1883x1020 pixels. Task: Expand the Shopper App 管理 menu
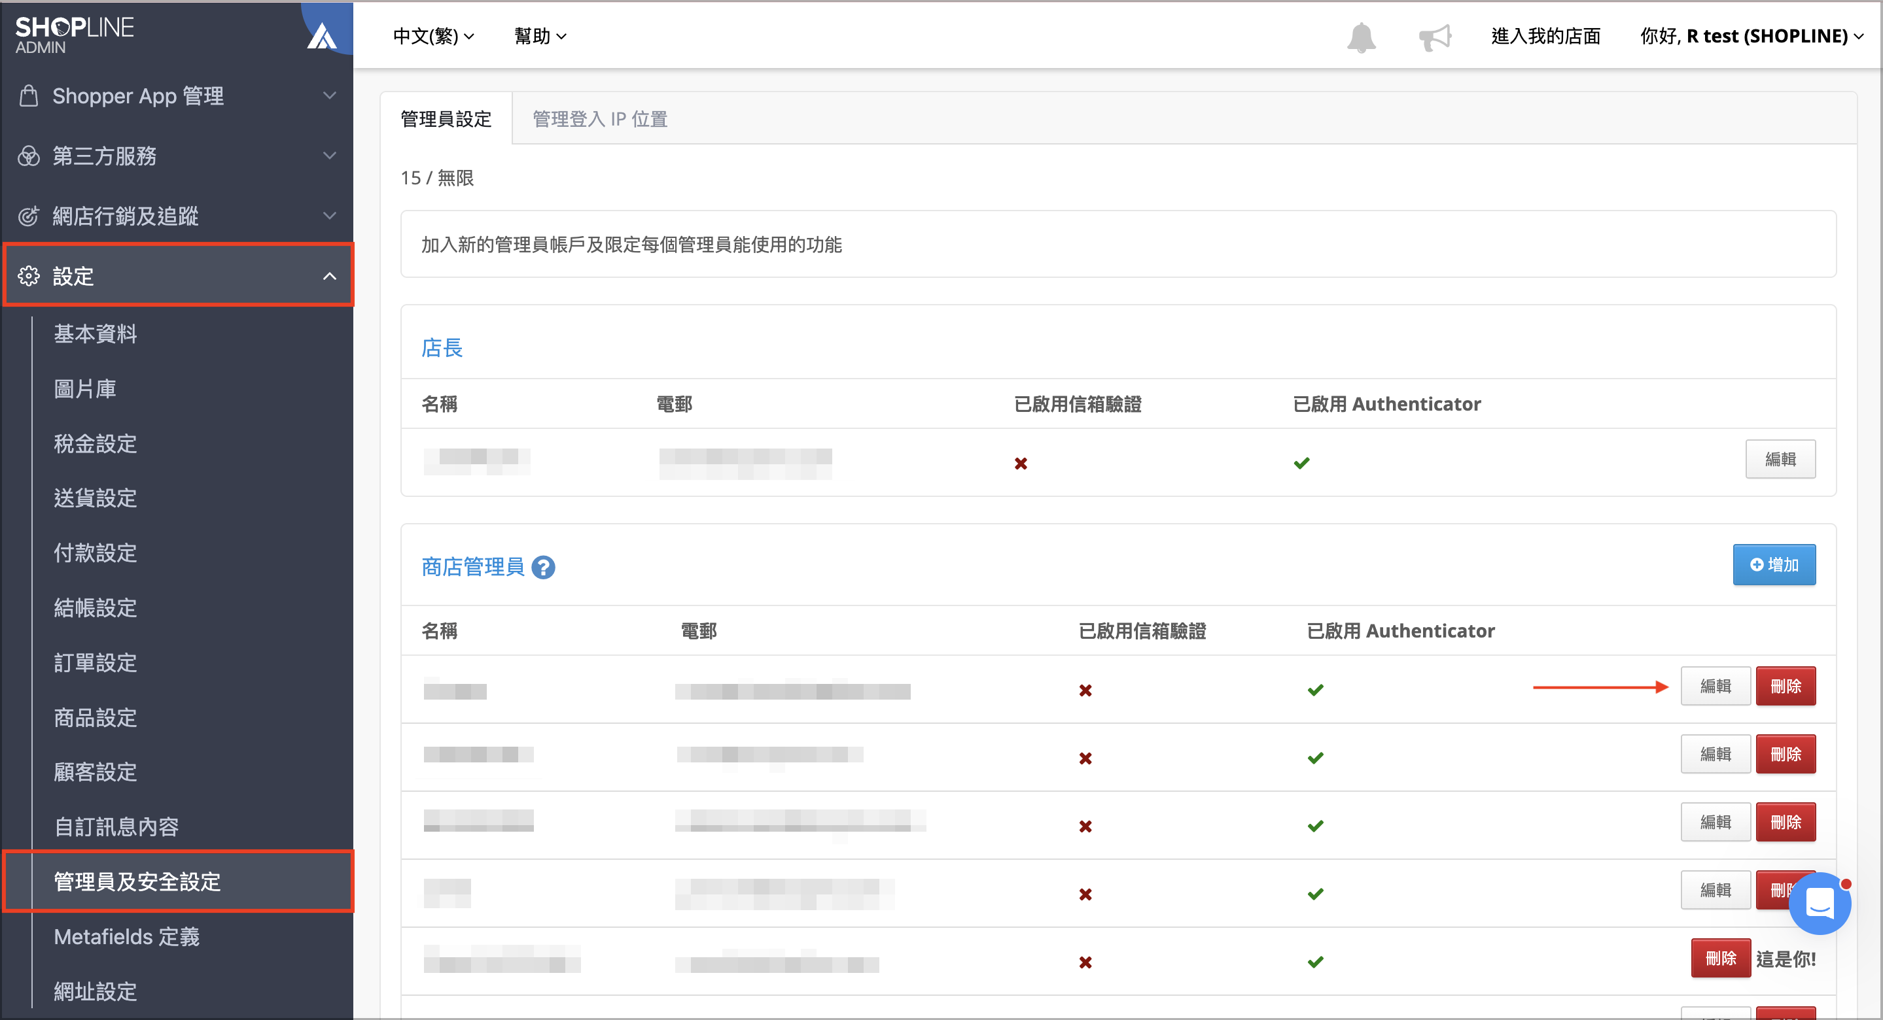177,95
